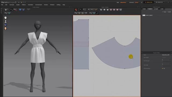Click the Add button in Object Browser

(164, 12)
